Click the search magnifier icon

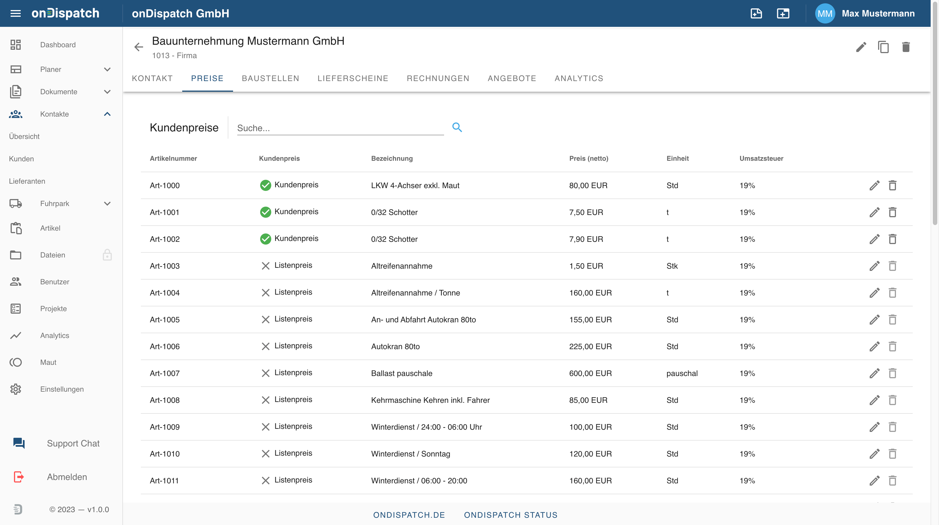457,127
